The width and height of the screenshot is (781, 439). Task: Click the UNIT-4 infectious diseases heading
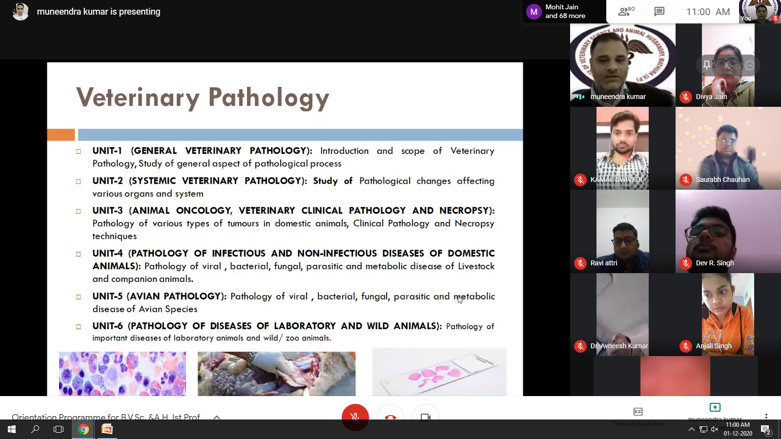(x=293, y=259)
